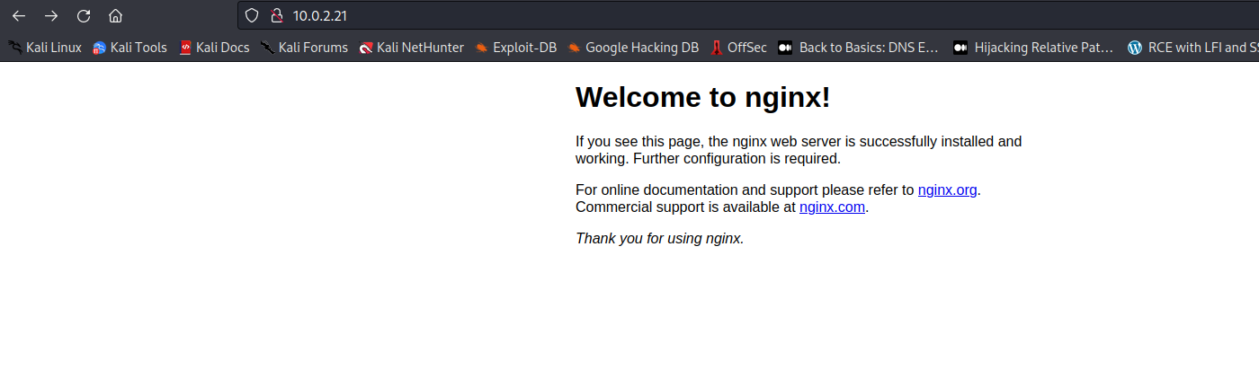The height and width of the screenshot is (370, 1259).
Task: Open the OffSec bookmark
Action: pos(738,48)
